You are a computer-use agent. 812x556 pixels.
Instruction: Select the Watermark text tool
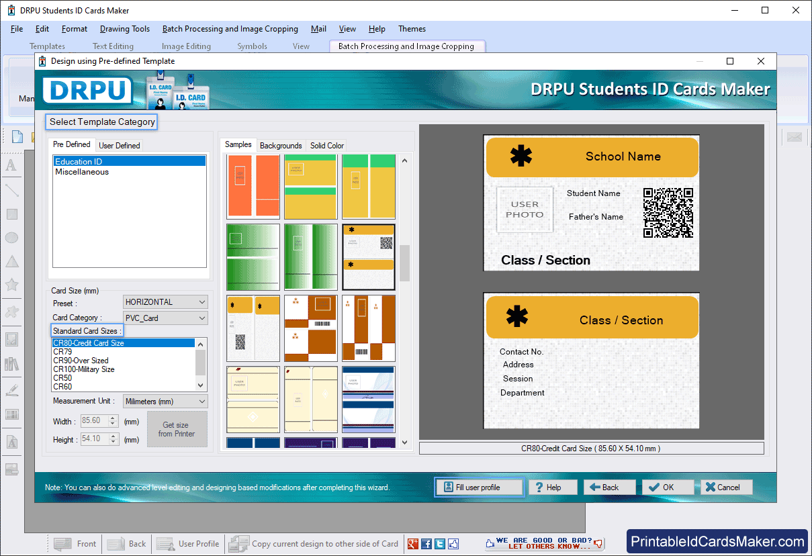(11, 443)
